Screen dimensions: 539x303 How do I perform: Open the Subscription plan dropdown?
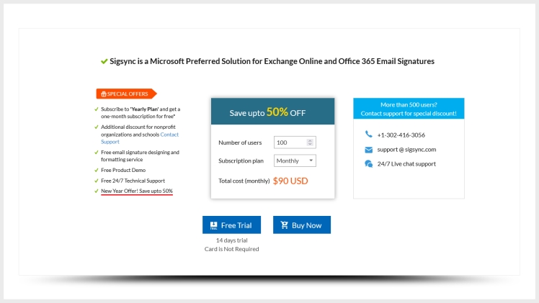295,161
